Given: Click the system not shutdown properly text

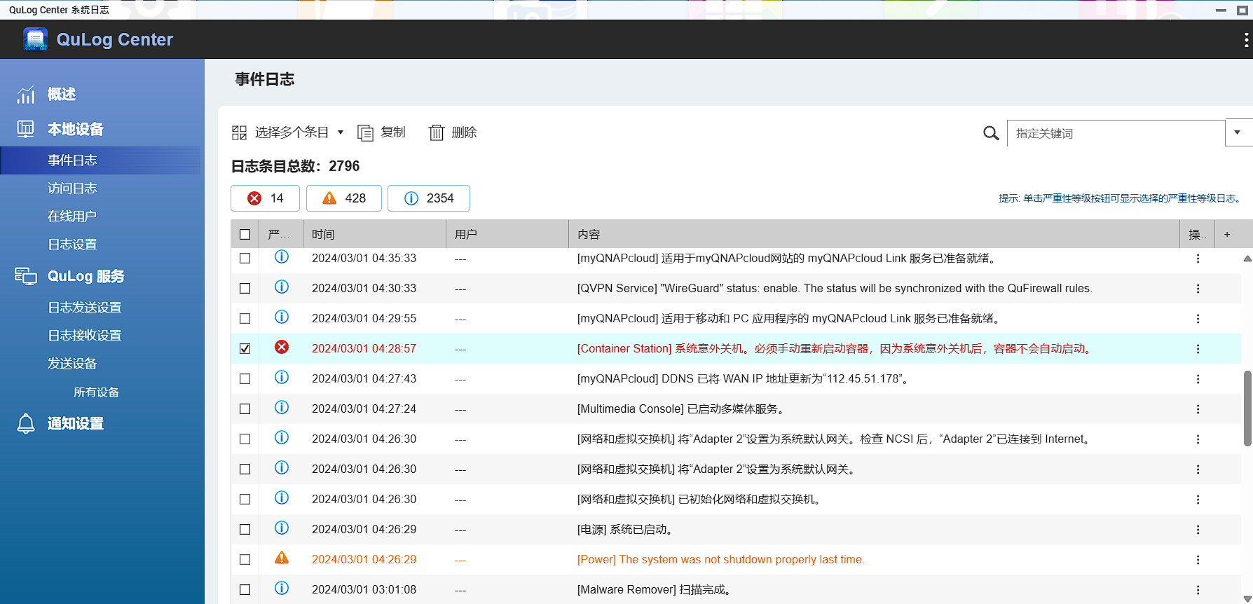Looking at the screenshot, I should 721,560.
